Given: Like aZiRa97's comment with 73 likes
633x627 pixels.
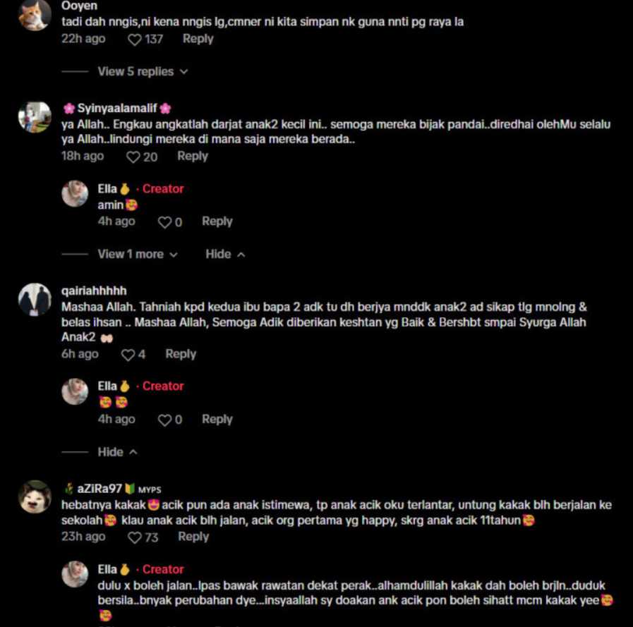Looking at the screenshot, I should [x=134, y=537].
